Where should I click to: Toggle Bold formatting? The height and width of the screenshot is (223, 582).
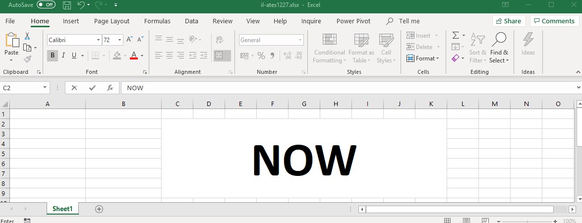52,56
